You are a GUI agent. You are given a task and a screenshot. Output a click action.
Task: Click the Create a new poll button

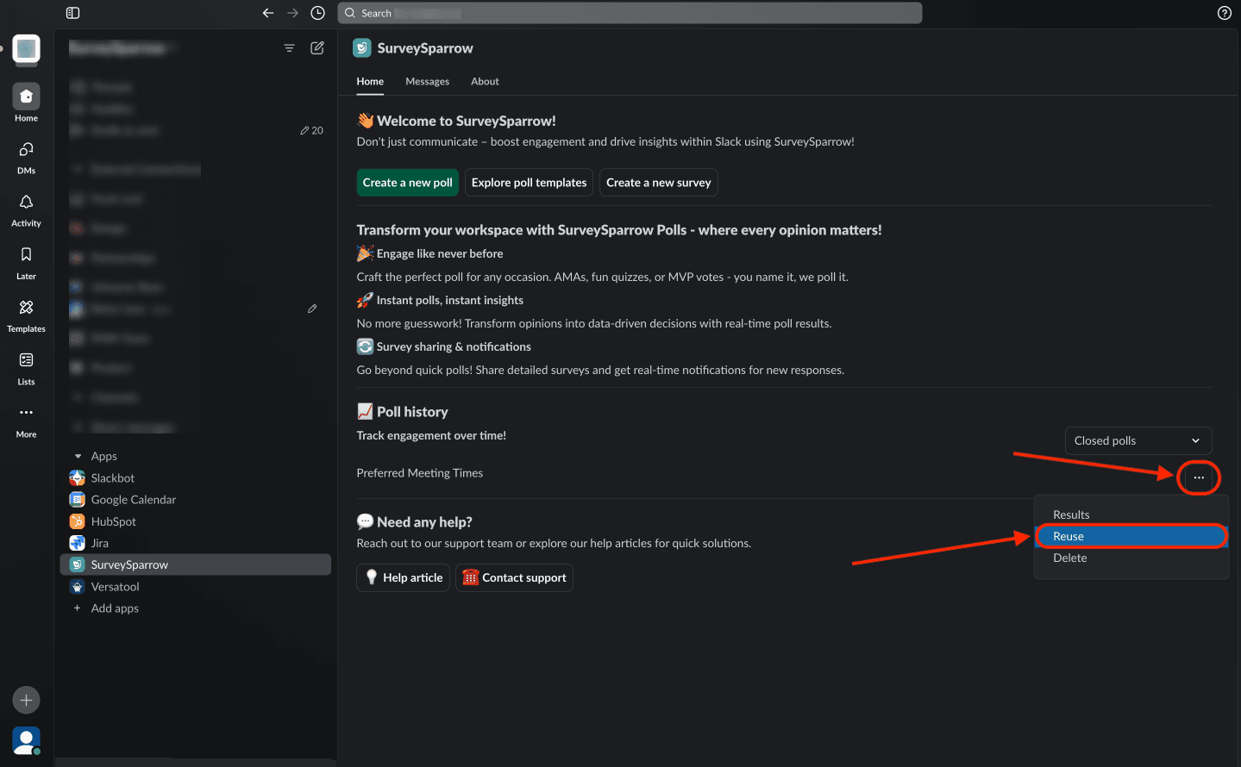pyautogui.click(x=407, y=183)
